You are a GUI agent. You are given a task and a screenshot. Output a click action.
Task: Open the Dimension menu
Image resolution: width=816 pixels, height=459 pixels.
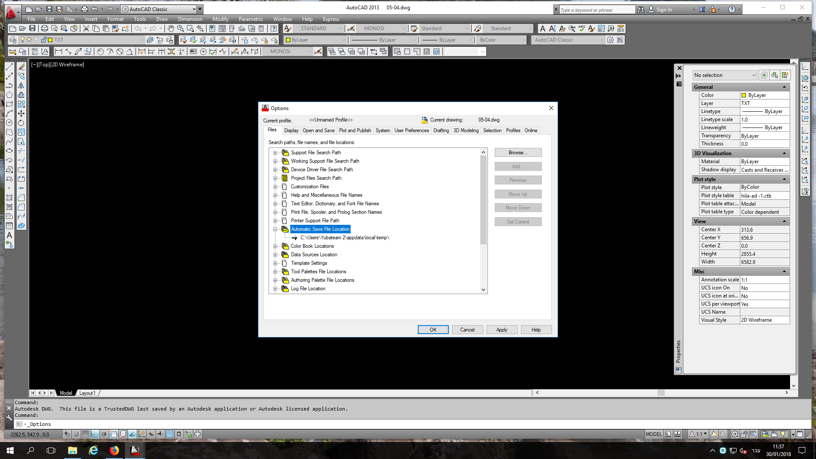(190, 19)
